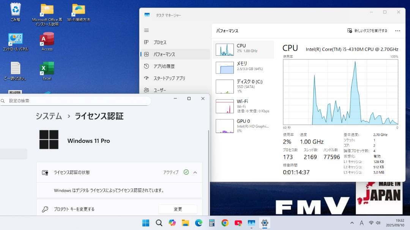Launch Google Chrome from the taskbar
410x230 pixels.
(x=225, y=223)
